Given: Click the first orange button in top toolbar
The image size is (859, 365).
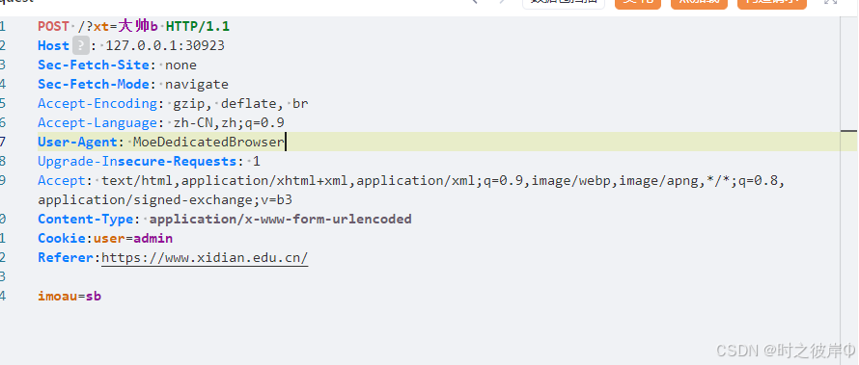Looking at the screenshot, I should [638, 3].
